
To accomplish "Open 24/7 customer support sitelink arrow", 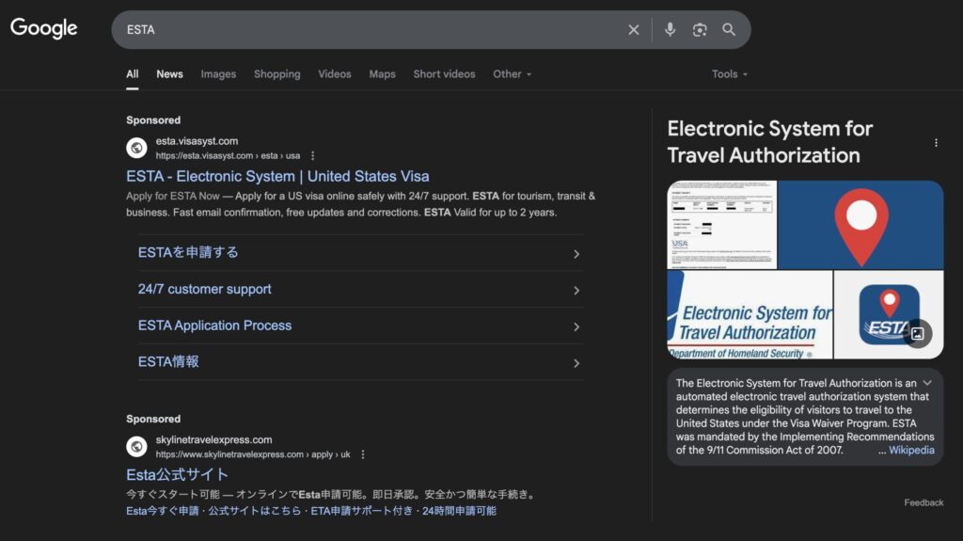I will (x=576, y=290).
